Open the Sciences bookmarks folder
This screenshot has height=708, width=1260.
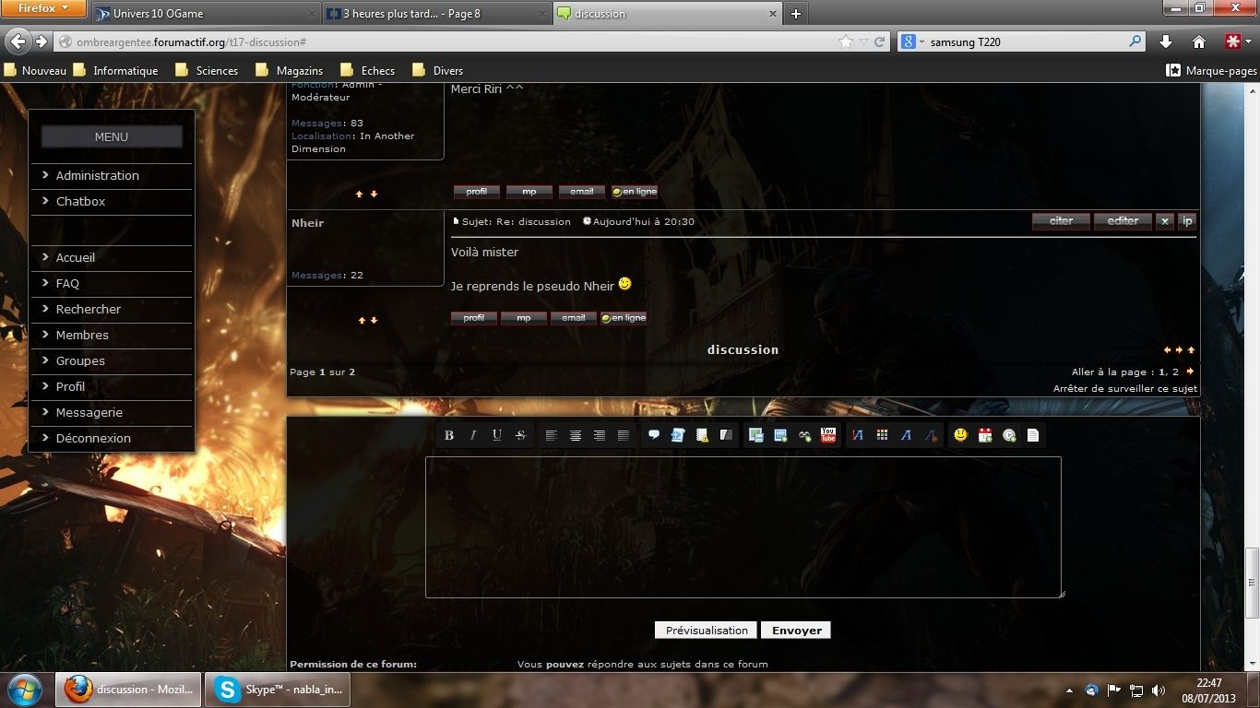(x=207, y=70)
